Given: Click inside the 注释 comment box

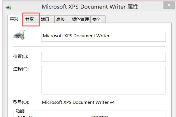Looking at the screenshot, I should [104, 80].
